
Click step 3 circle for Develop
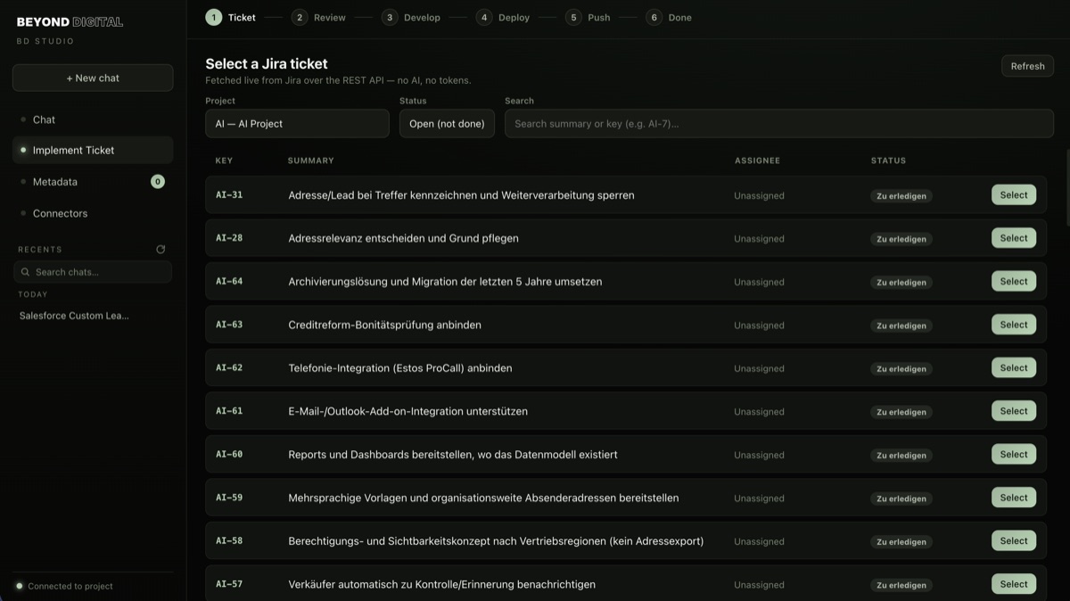(390, 17)
